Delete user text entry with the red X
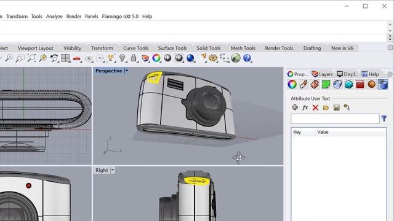This screenshot has width=394, height=221. pyautogui.click(x=315, y=107)
